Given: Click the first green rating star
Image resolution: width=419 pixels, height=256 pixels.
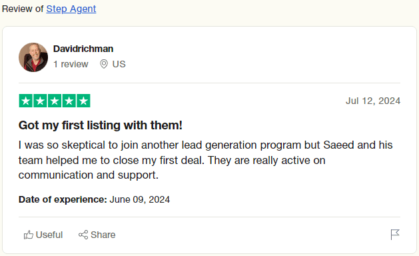Looking at the screenshot, I should pyautogui.click(x=26, y=101).
